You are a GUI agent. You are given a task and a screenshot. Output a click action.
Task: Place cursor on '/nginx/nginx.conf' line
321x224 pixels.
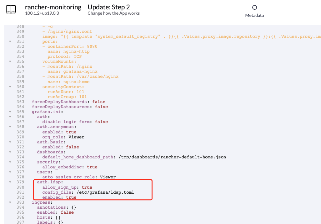pyautogui.click(x=67, y=32)
